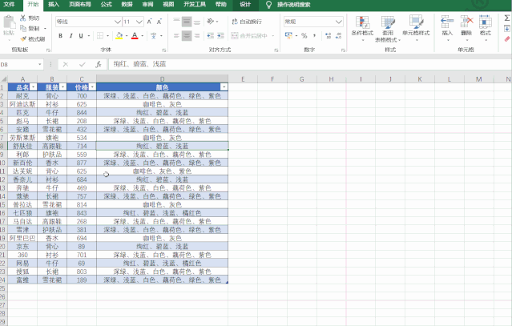Click the 操作说明搜索 search box
Viewport: 512px width, 326px height.
point(293,5)
